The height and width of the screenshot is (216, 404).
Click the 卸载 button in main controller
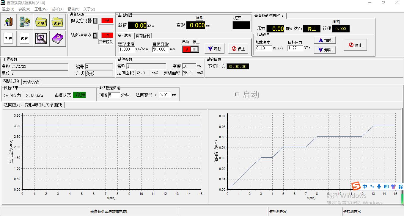click(x=214, y=49)
